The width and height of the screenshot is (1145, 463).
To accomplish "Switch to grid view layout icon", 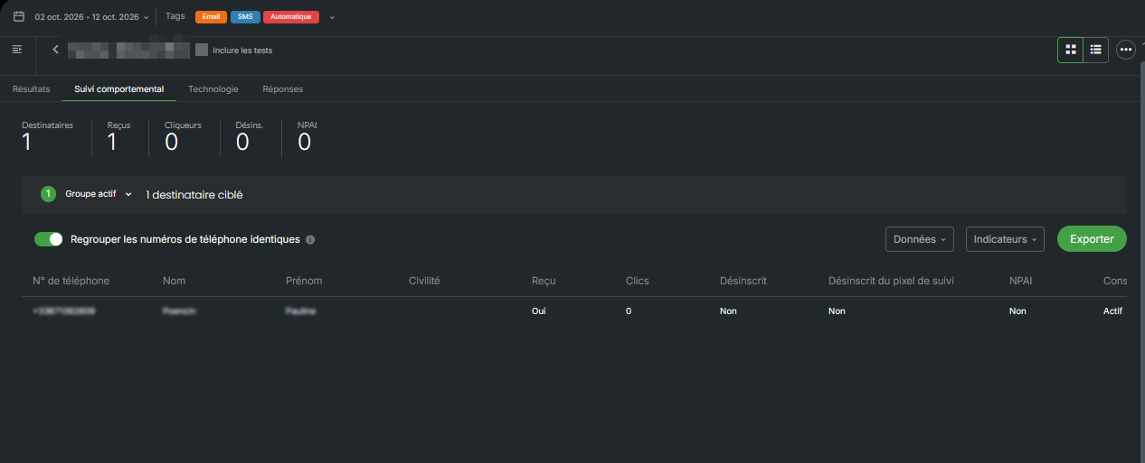I will pyautogui.click(x=1071, y=50).
